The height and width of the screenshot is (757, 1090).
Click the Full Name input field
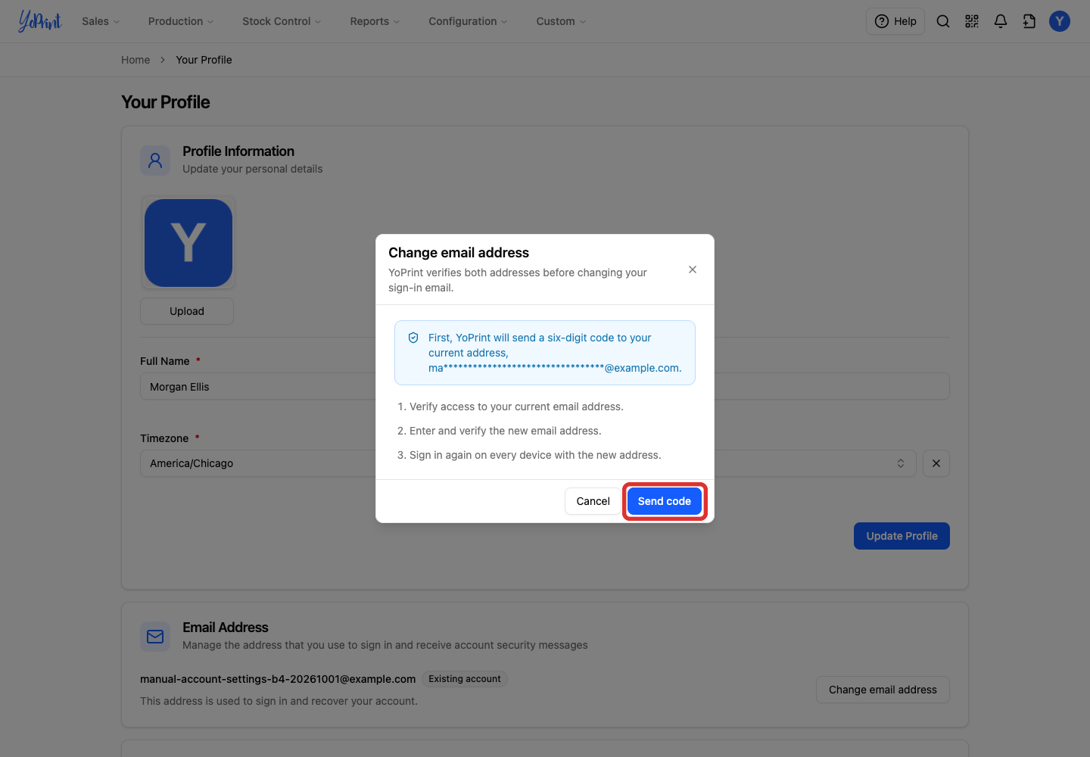[545, 386]
